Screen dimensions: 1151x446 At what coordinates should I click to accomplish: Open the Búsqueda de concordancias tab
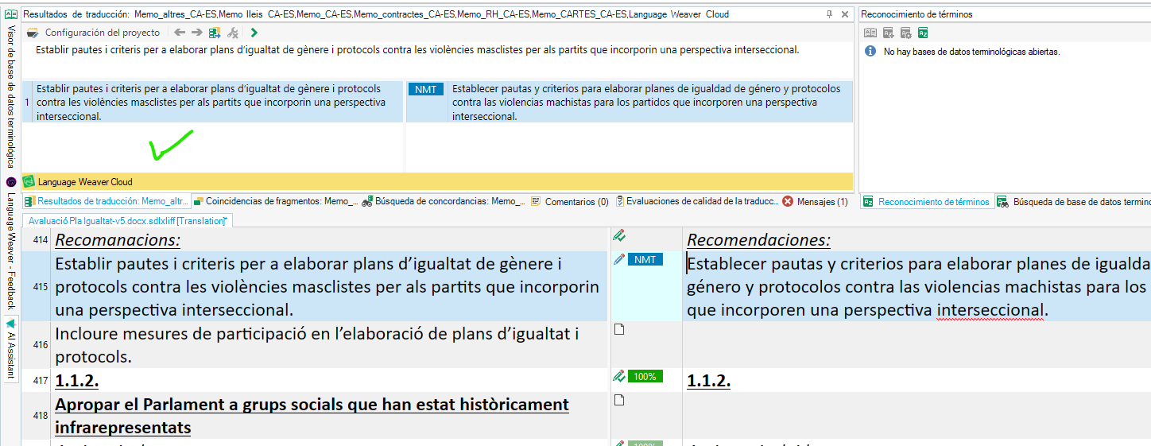tap(445, 202)
